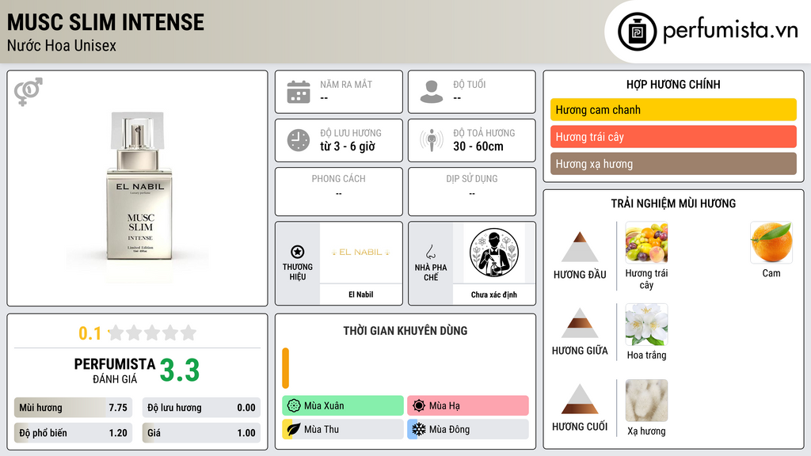Click the Hương cuối pyramid icon

(580, 399)
